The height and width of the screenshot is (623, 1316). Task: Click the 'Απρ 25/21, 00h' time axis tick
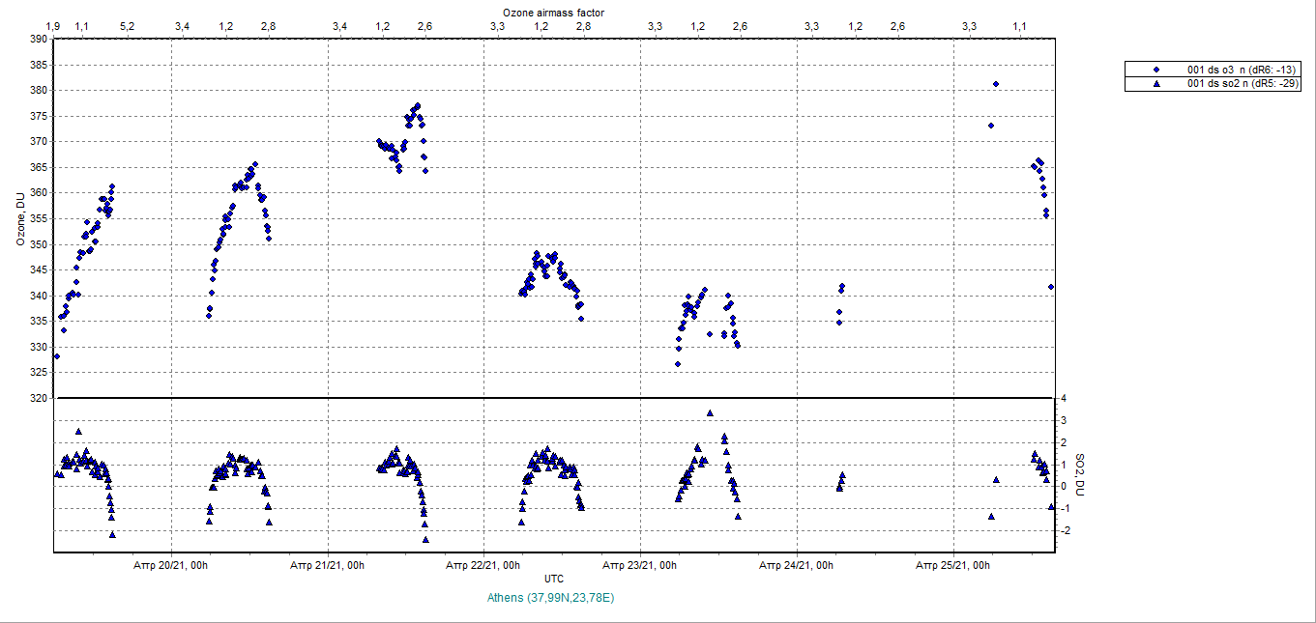tap(953, 565)
